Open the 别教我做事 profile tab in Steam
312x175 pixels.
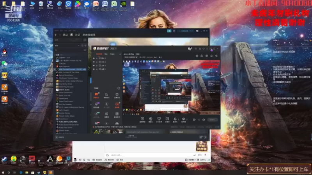click(89, 35)
